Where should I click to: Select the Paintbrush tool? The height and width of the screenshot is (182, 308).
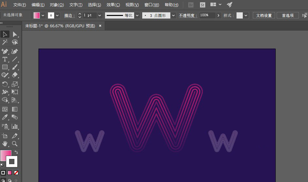point(15,67)
